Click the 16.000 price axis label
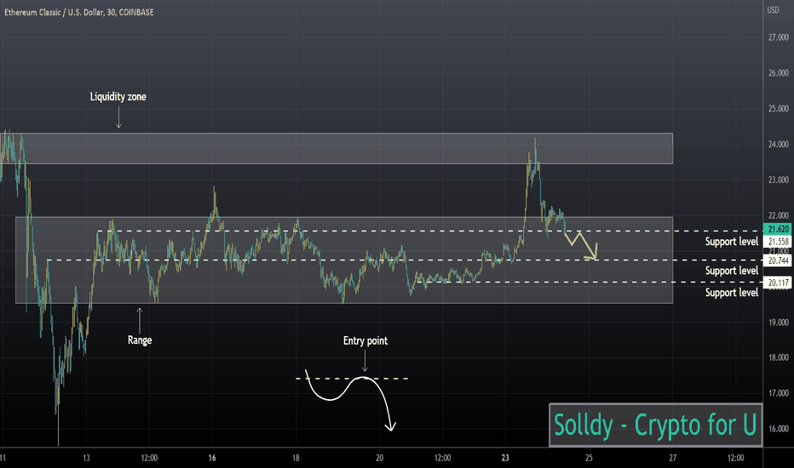Screen dimensions: 794x468 coord(779,429)
